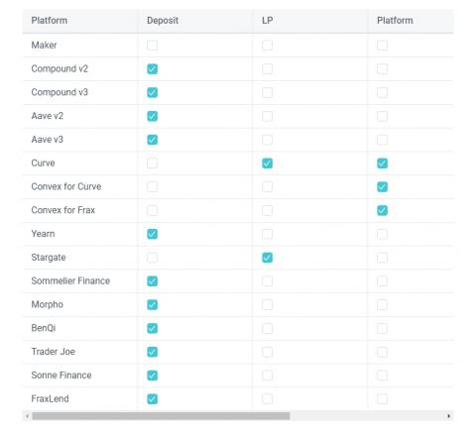Uncheck Deposit for Trader Joe
Screen dimensions: 475x433
(x=152, y=352)
